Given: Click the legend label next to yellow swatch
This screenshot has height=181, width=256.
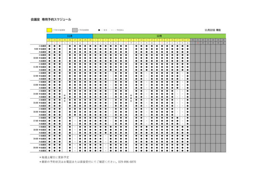Looking at the screenshot, I should (59, 30).
